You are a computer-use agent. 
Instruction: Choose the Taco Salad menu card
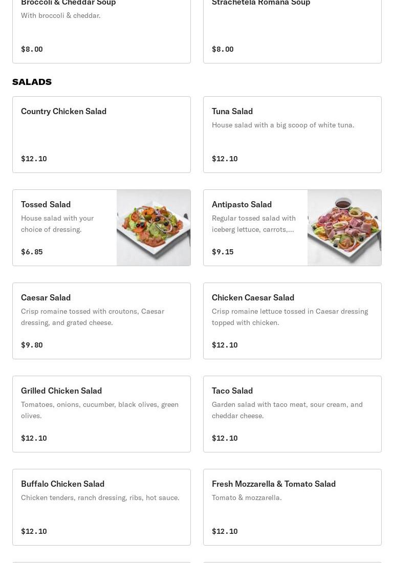click(292, 414)
